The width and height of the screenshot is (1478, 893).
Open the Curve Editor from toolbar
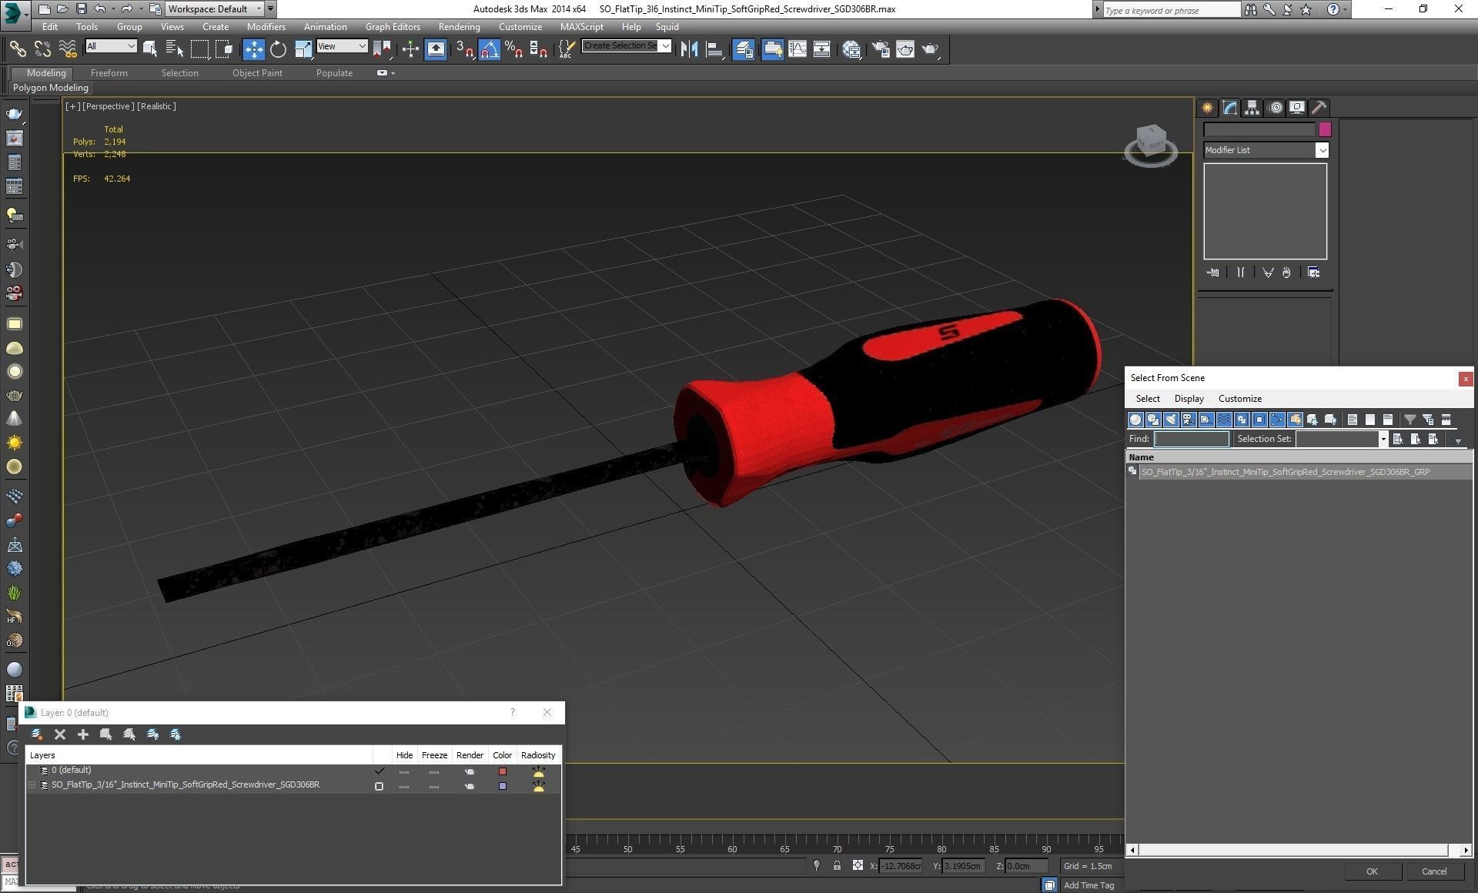(798, 49)
